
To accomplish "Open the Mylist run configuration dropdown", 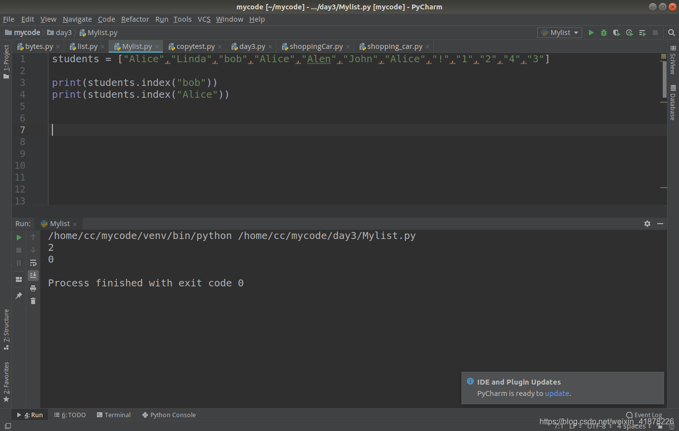I will (559, 33).
